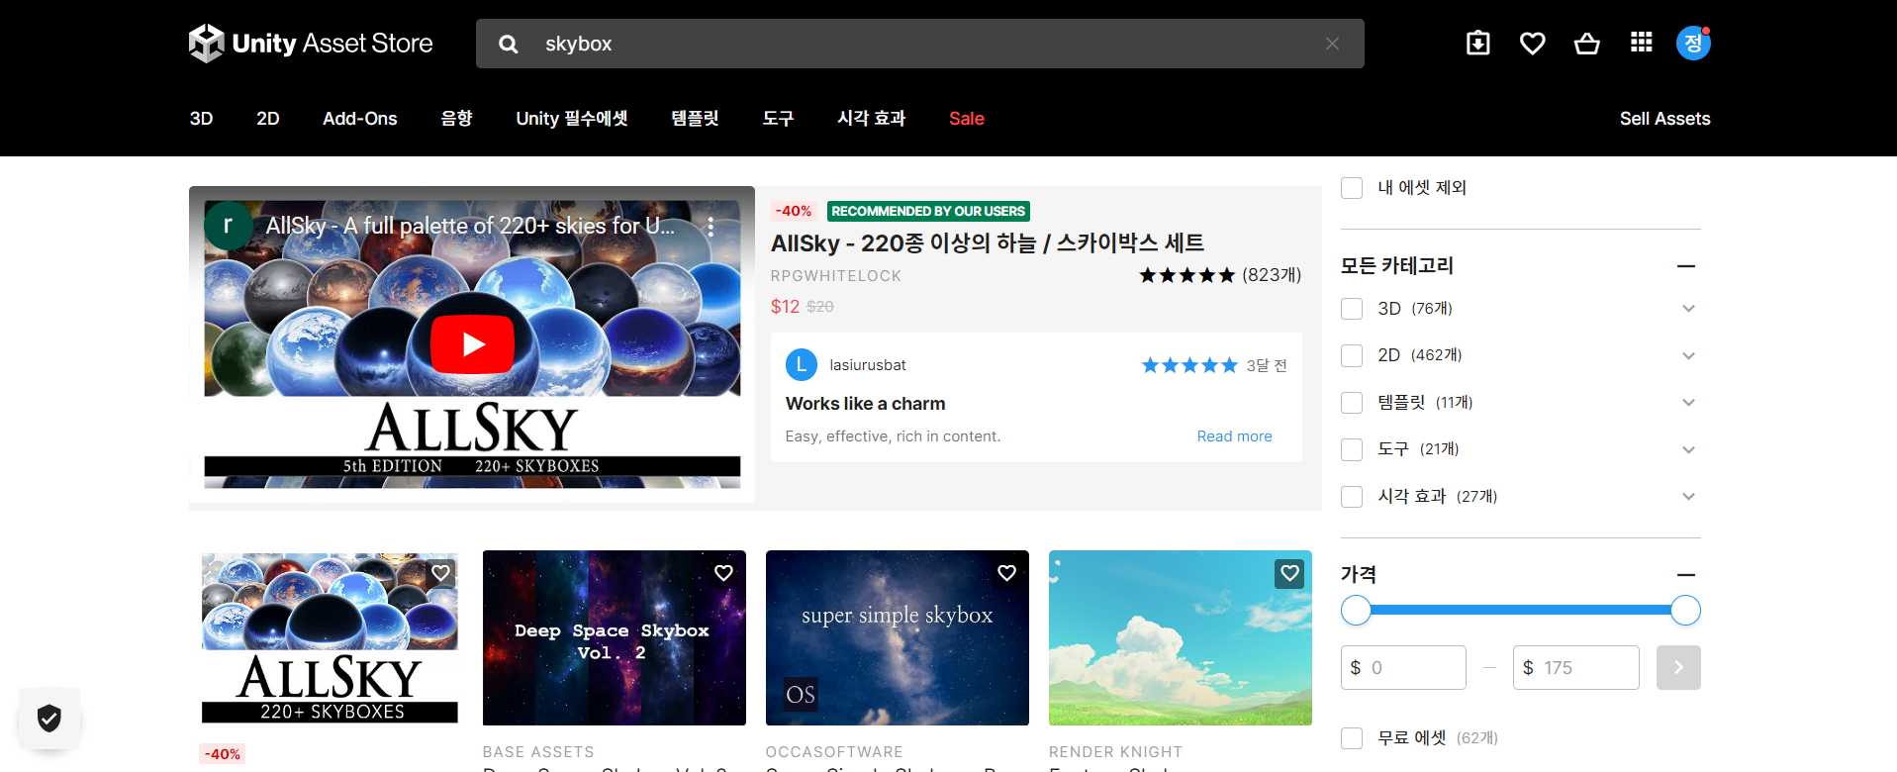1897x772 pixels.
Task: Open the apps grid menu
Action: click(1642, 43)
